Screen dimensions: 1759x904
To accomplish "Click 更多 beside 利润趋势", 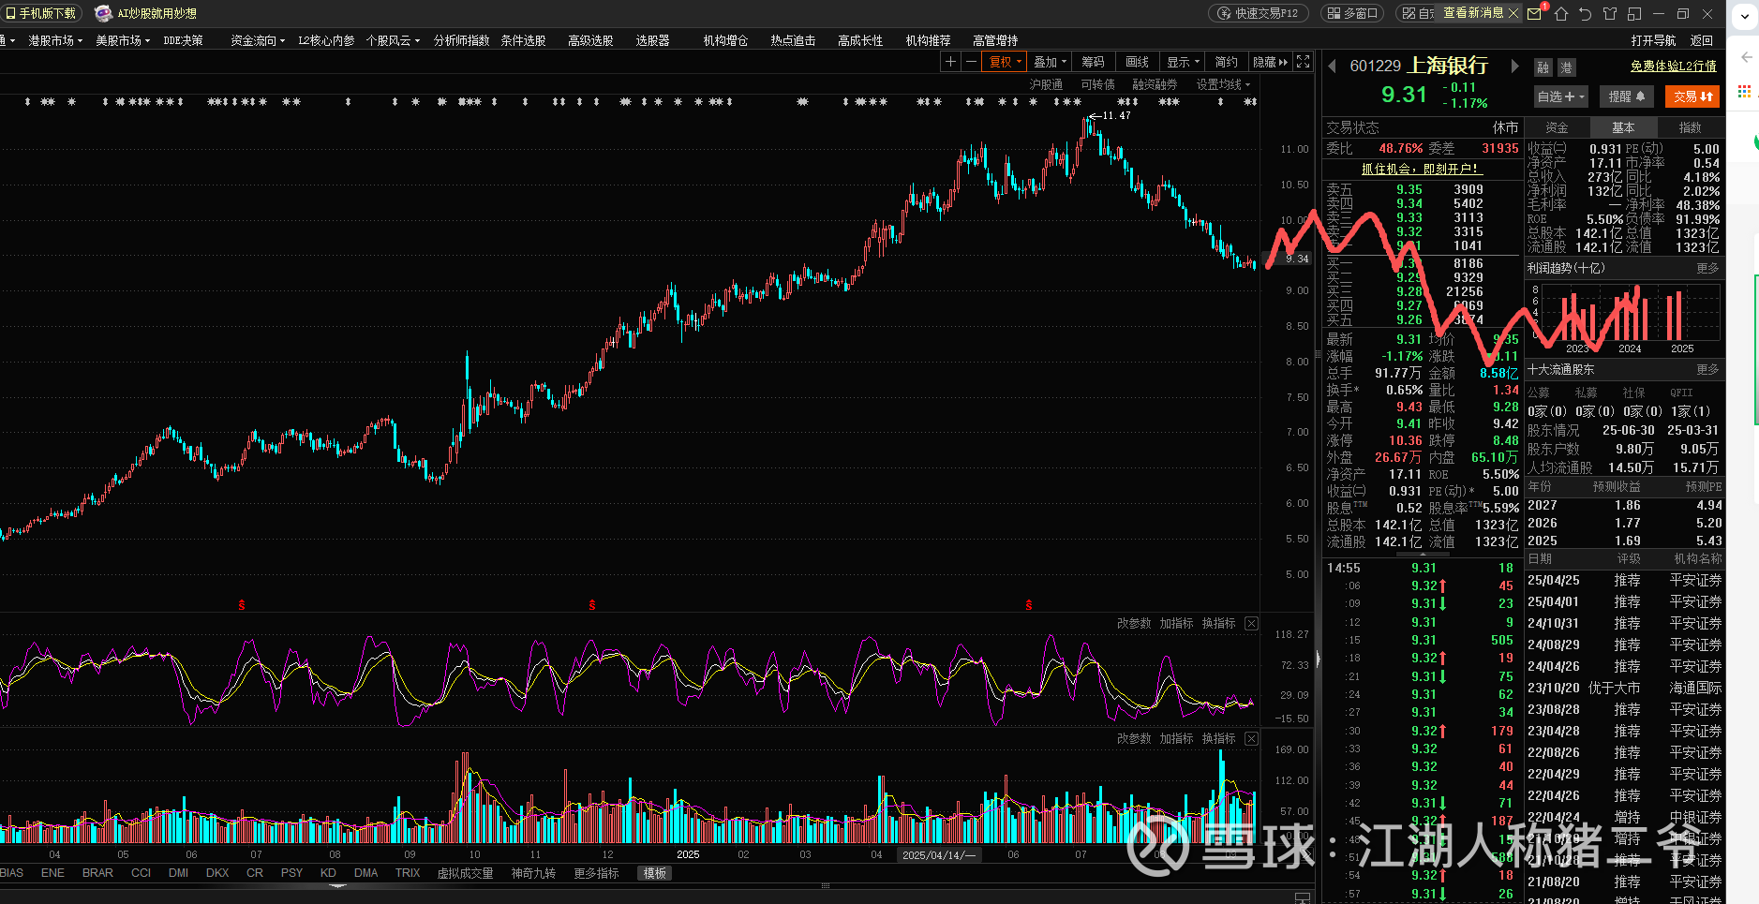I will coord(1707,268).
